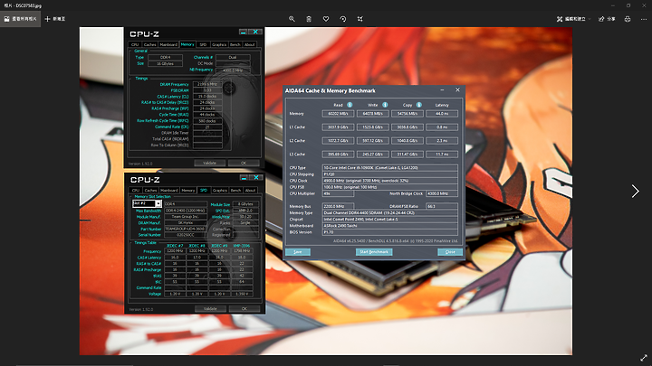Screen dimensions: 652x366
Task: Switch to CPU tab in lower CPU-Z
Action: (136, 190)
